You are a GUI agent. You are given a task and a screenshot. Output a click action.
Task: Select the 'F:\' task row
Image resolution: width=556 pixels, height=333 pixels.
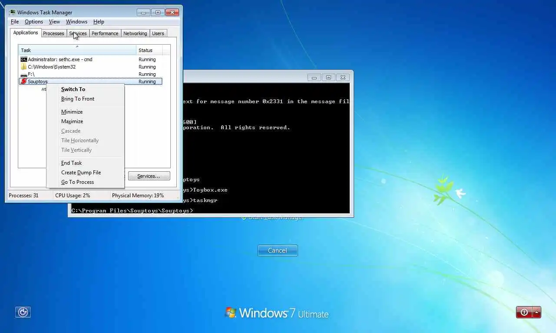click(x=91, y=74)
